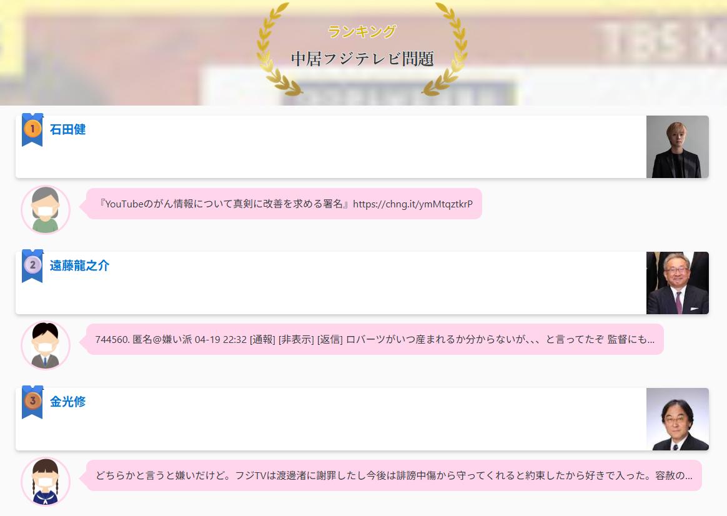727x516 pixels.
Task: Click the gold rank 1 ribbon badge
Action: (x=32, y=130)
